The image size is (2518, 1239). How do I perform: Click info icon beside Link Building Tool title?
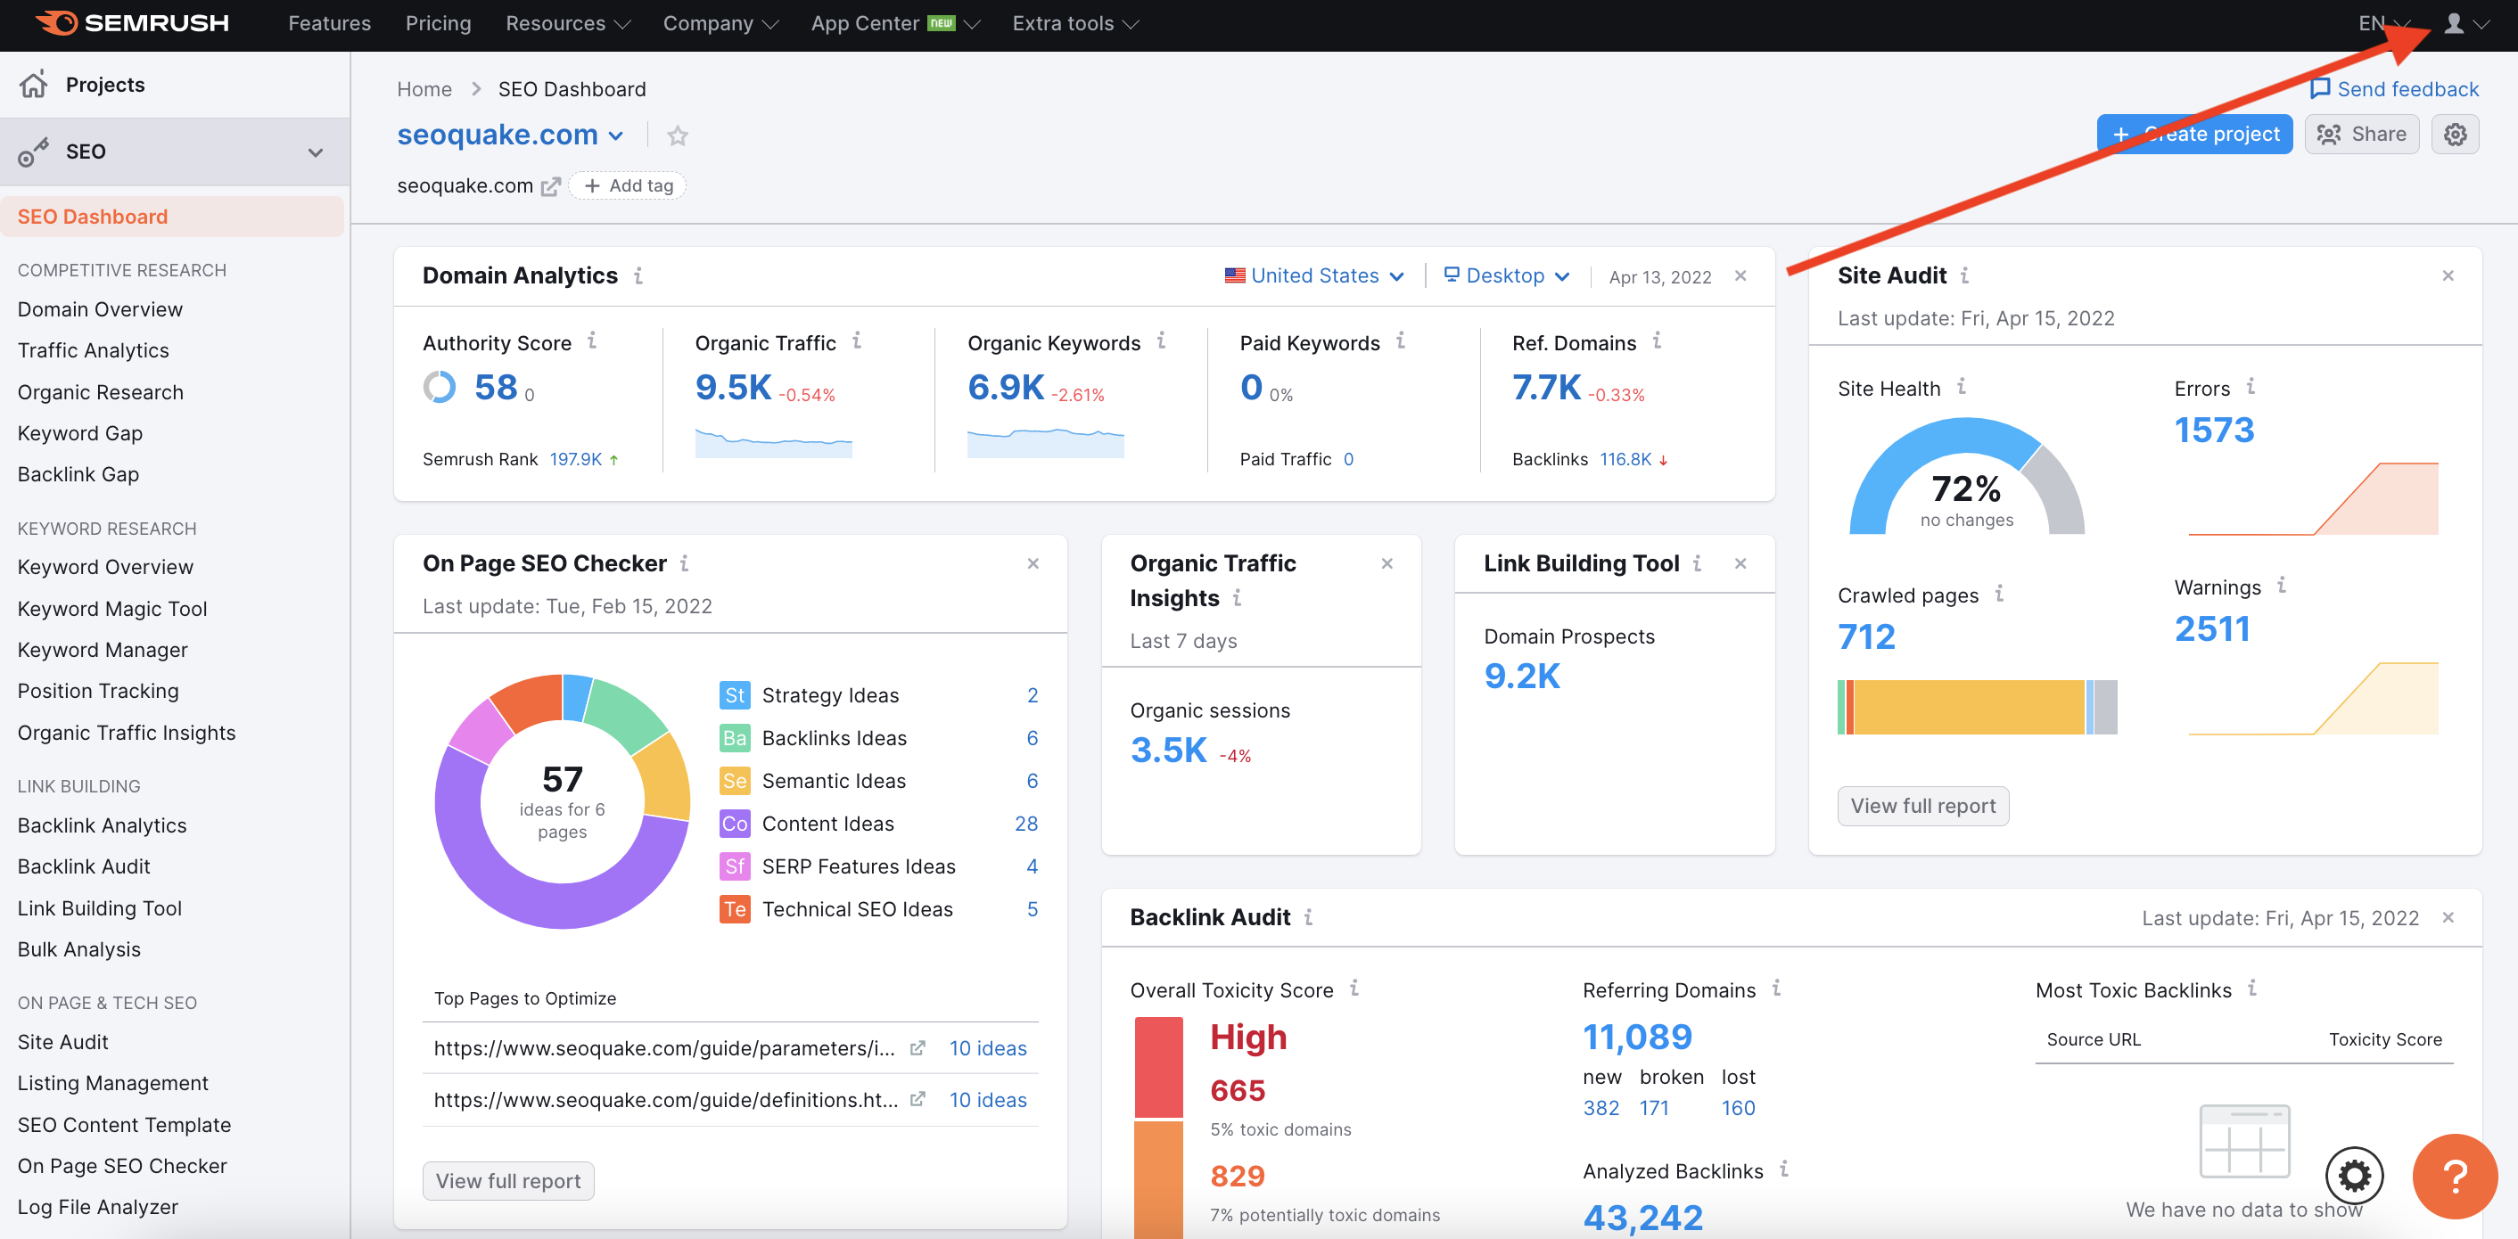coord(1697,564)
